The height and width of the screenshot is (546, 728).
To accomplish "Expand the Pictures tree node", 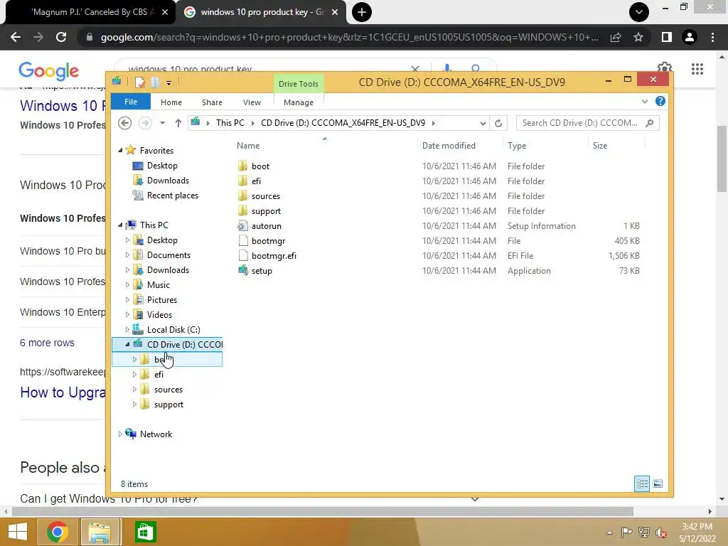I will pyautogui.click(x=127, y=300).
